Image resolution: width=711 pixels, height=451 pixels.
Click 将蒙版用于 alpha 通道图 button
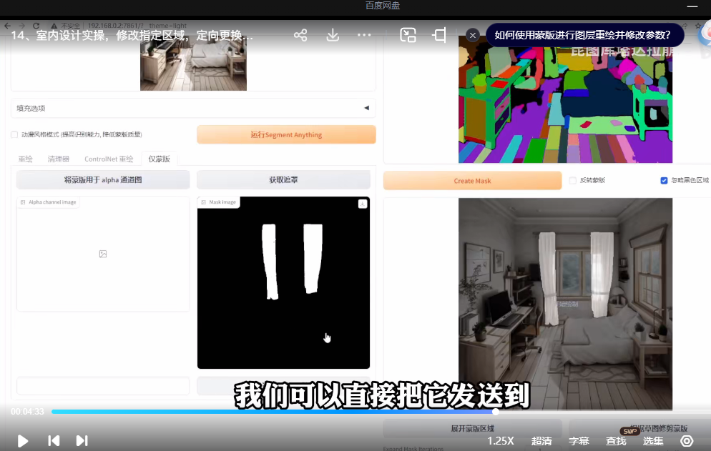103,180
